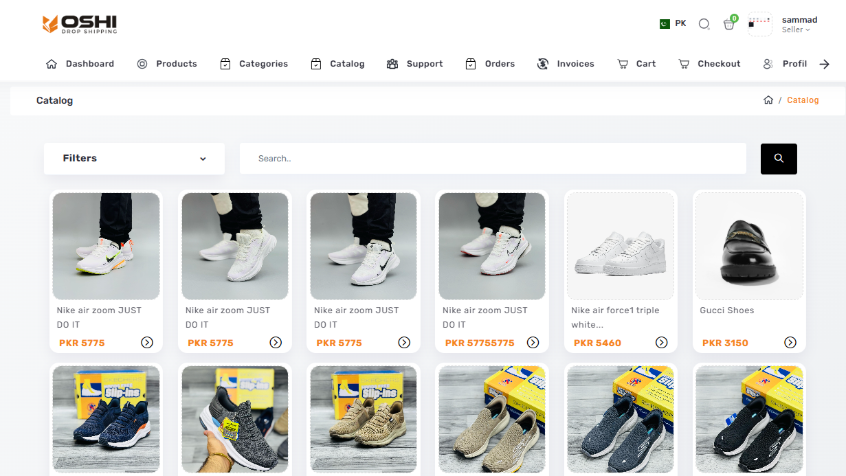846x476 pixels.
Task: Go to the Cart menu item
Action: pyautogui.click(x=636, y=64)
